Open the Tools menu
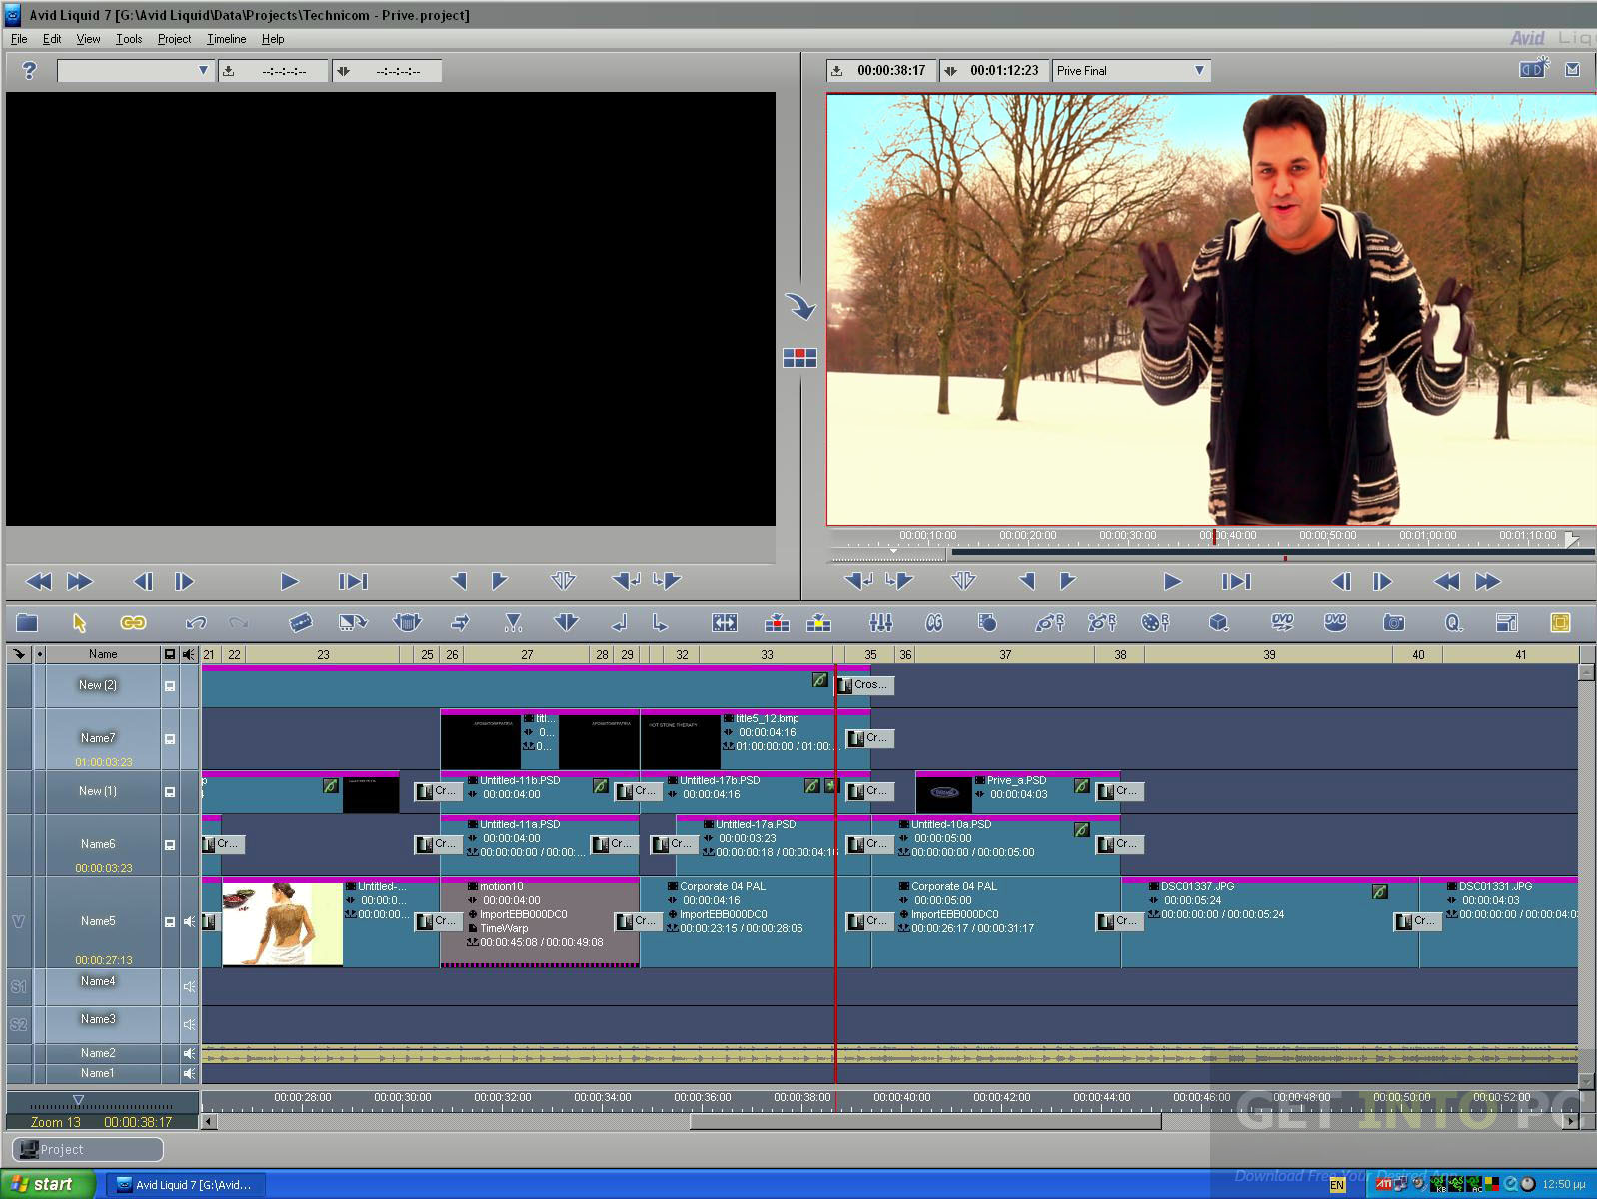 pyautogui.click(x=129, y=39)
